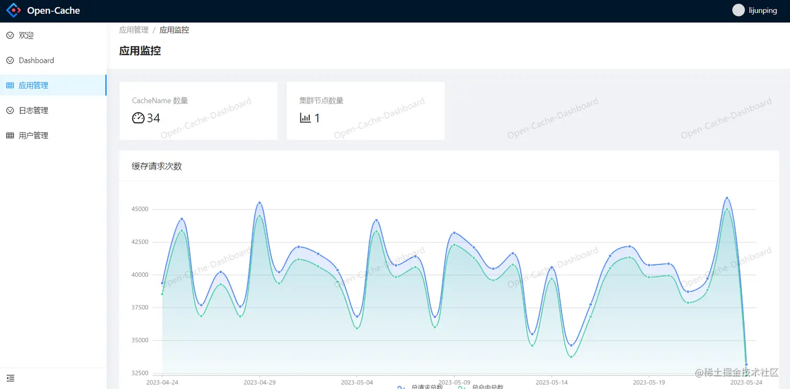Click the gauge icon beside the value 34

(x=138, y=118)
